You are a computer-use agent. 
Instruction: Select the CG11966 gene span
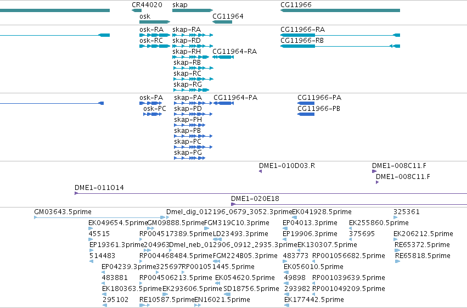340,10
